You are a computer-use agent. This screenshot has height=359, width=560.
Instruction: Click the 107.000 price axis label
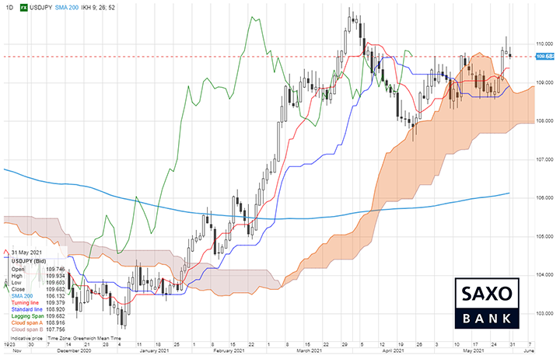point(544,159)
